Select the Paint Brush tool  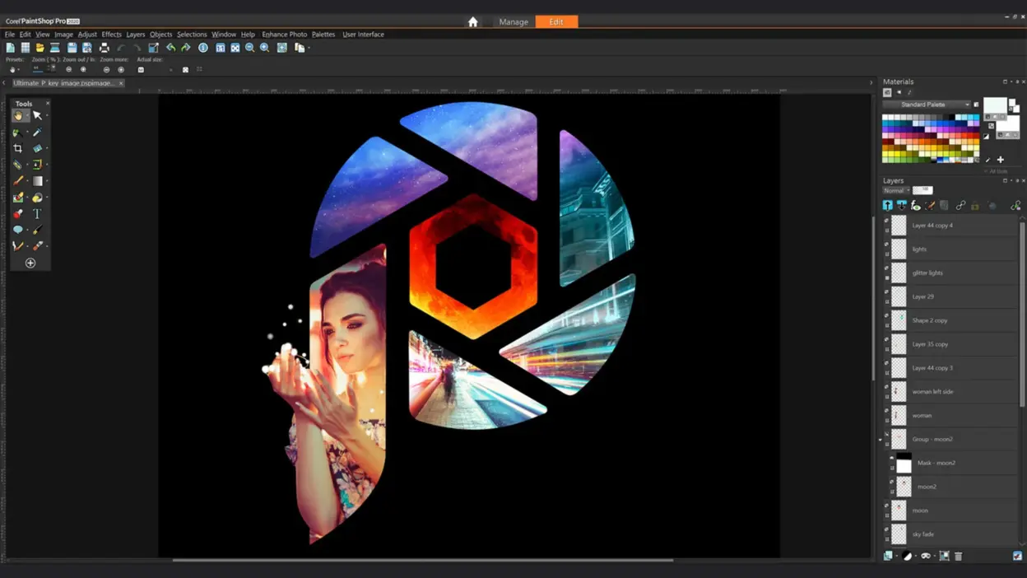[17, 181]
